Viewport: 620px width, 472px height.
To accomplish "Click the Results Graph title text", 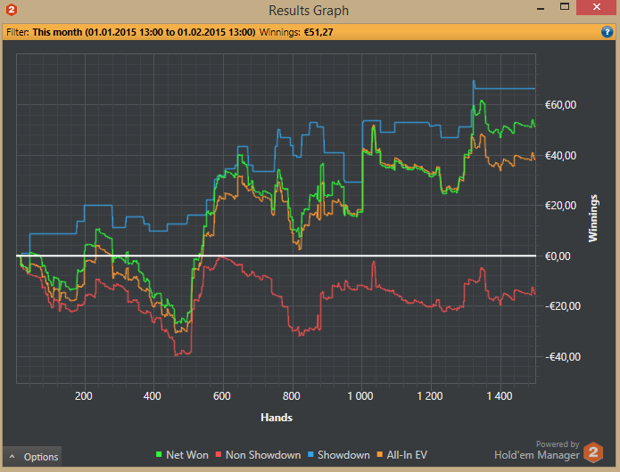I will (309, 11).
